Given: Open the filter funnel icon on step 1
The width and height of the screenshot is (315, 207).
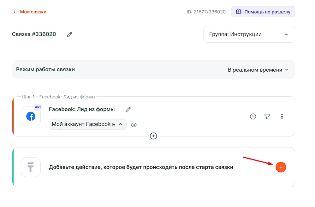Looking at the screenshot, I should pyautogui.click(x=267, y=116).
